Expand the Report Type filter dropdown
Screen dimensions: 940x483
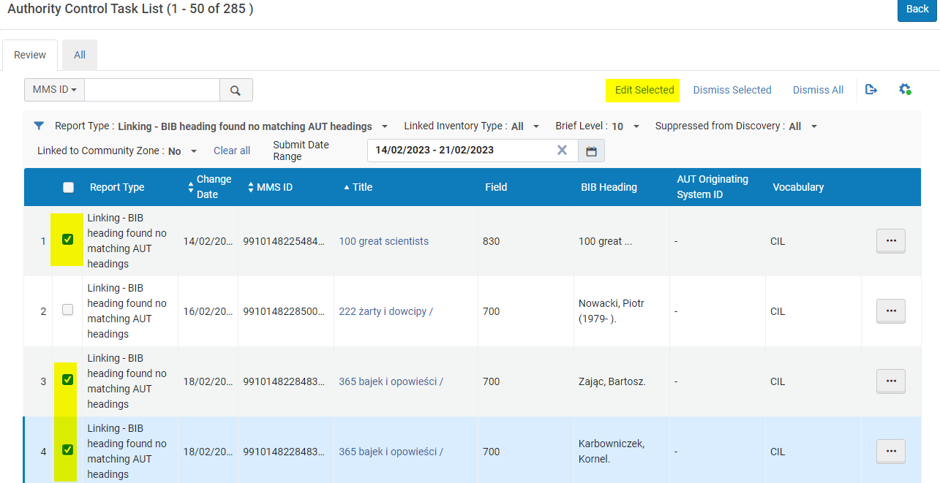tap(385, 126)
